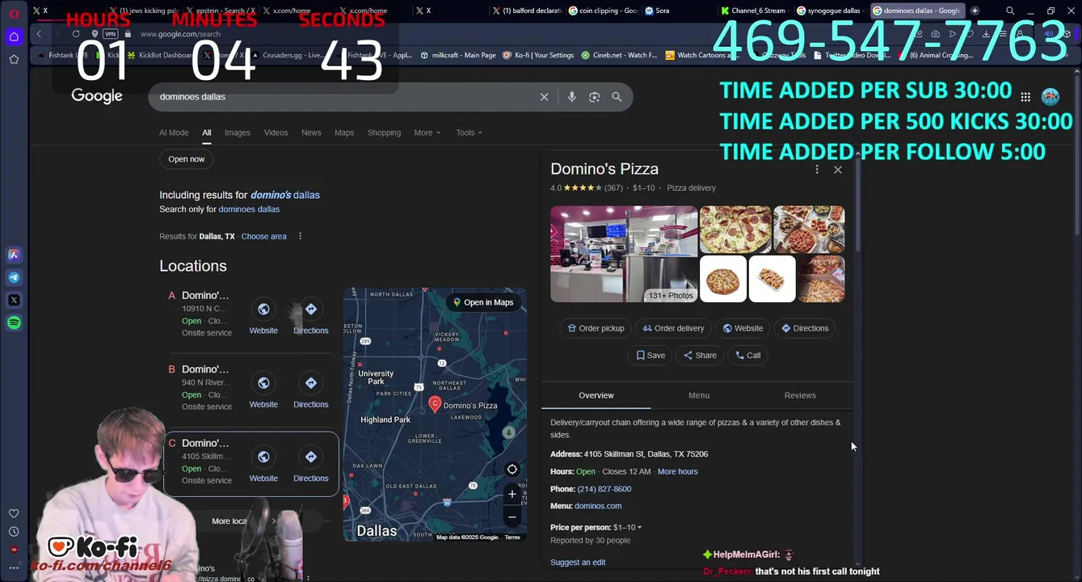This screenshot has width=1082, height=582.
Task: Zoom in on the Dallas map
Action: click(x=512, y=494)
